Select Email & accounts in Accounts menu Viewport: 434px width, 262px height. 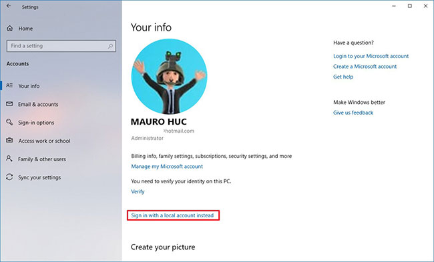pyautogui.click(x=38, y=104)
